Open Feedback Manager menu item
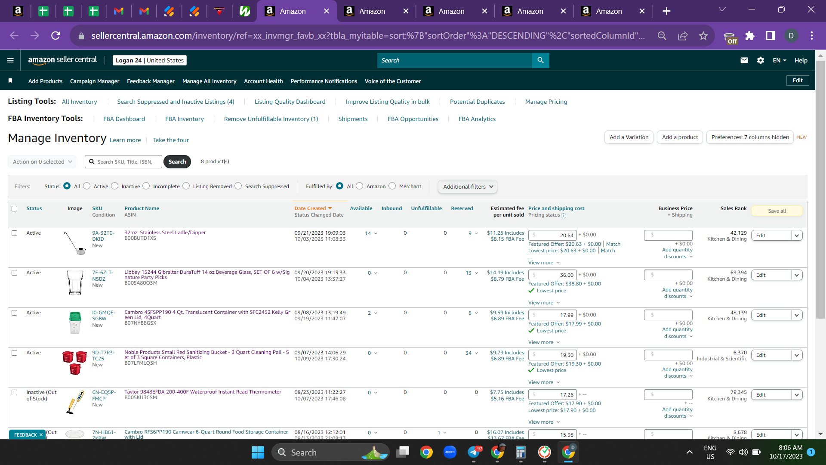The height and width of the screenshot is (465, 826). tap(151, 81)
